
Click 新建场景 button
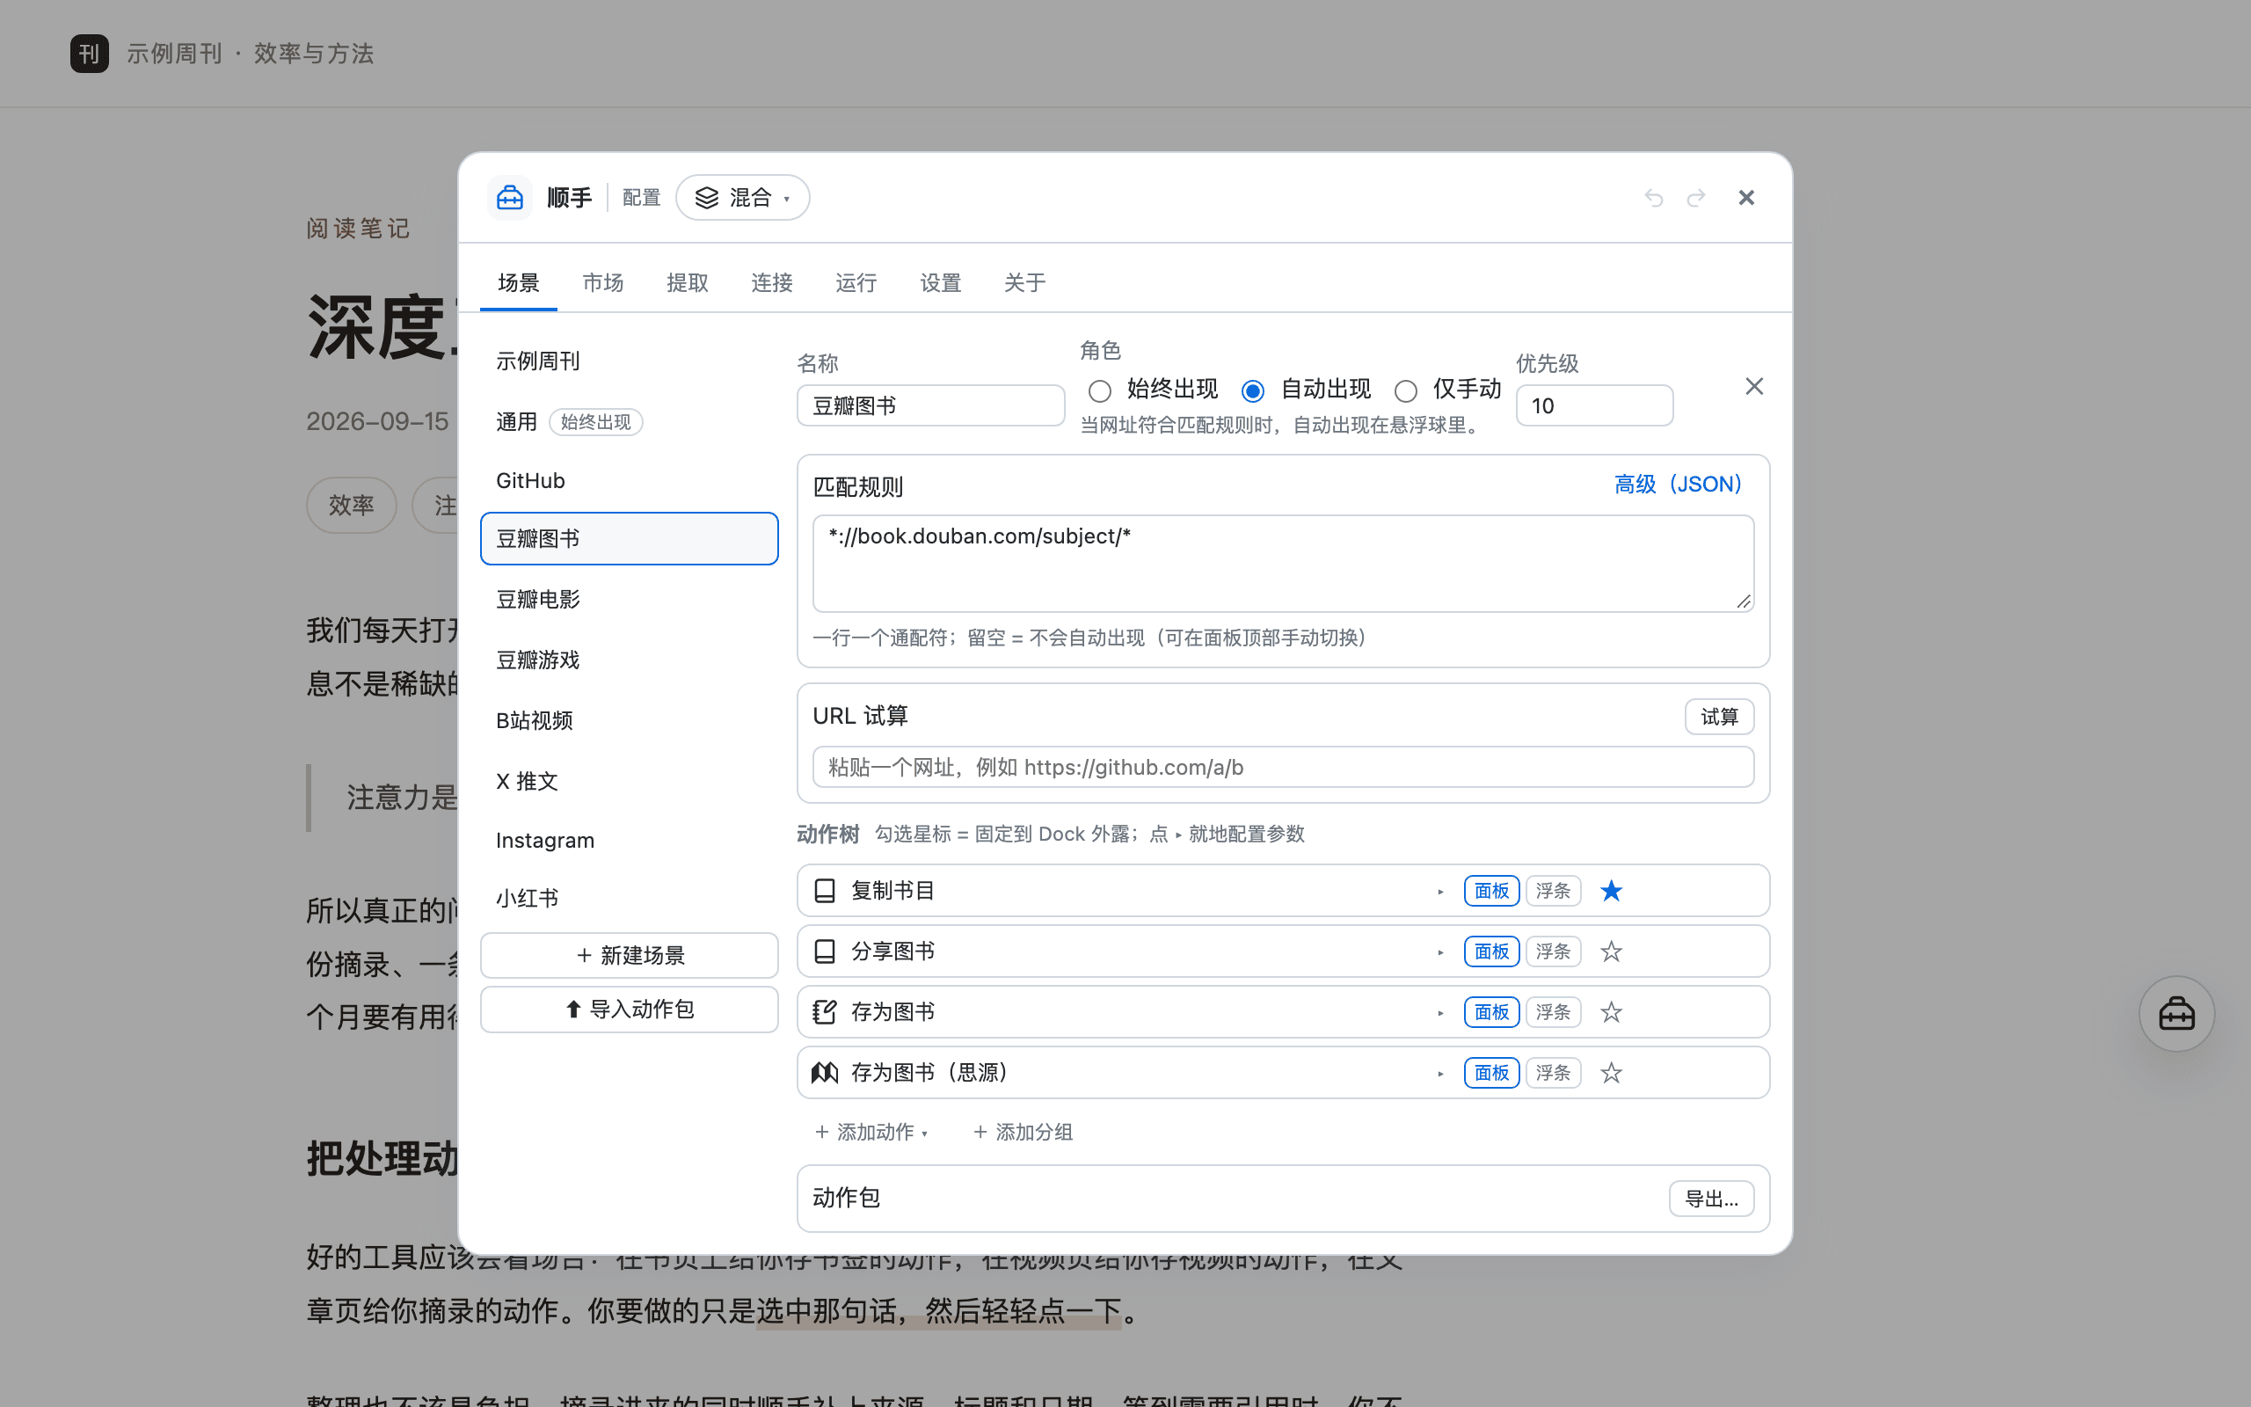(x=629, y=955)
